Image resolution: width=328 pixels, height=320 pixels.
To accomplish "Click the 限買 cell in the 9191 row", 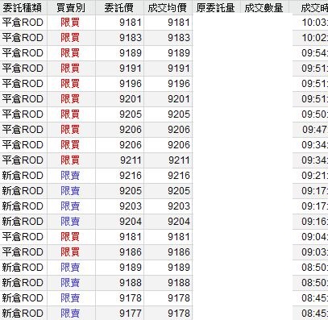I will [71, 69].
